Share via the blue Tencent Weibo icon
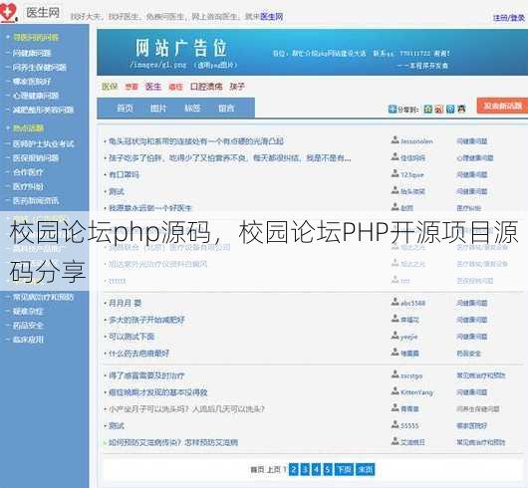Image resolution: width=528 pixels, height=488 pixels. coord(450,109)
